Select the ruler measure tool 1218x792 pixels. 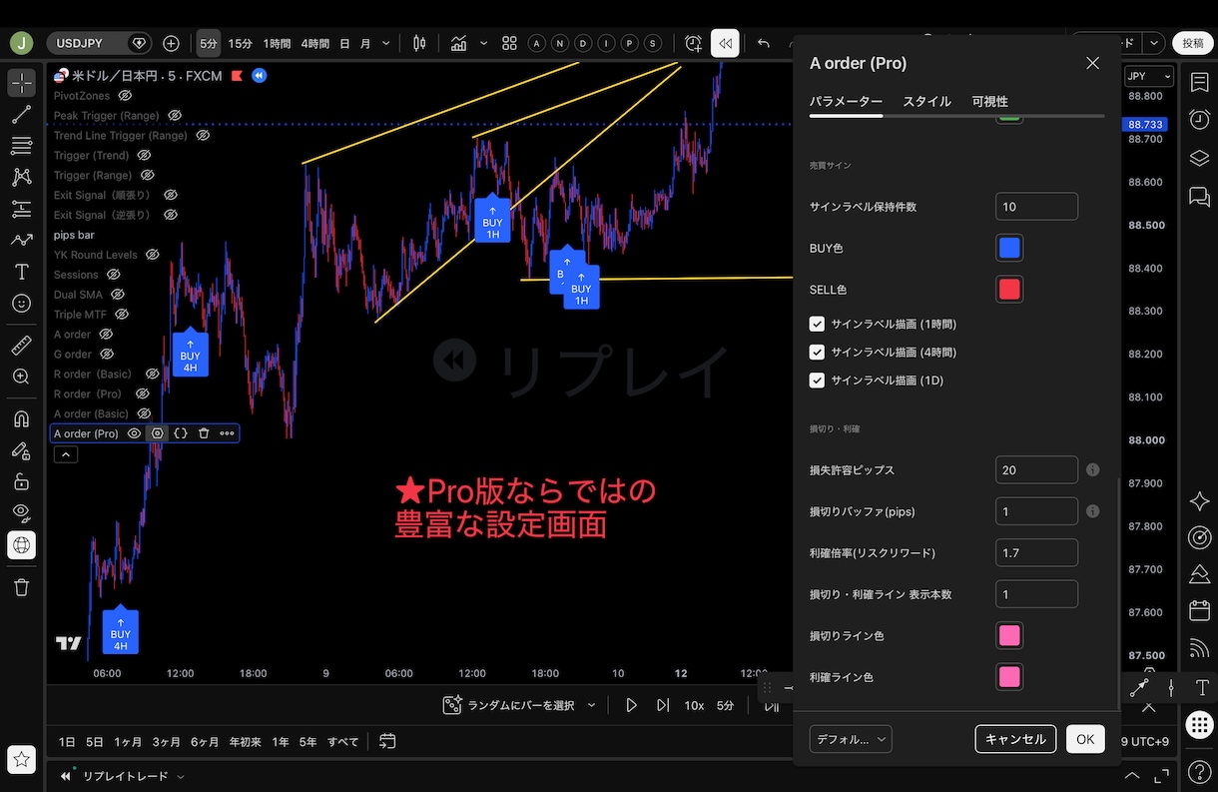tap(21, 346)
